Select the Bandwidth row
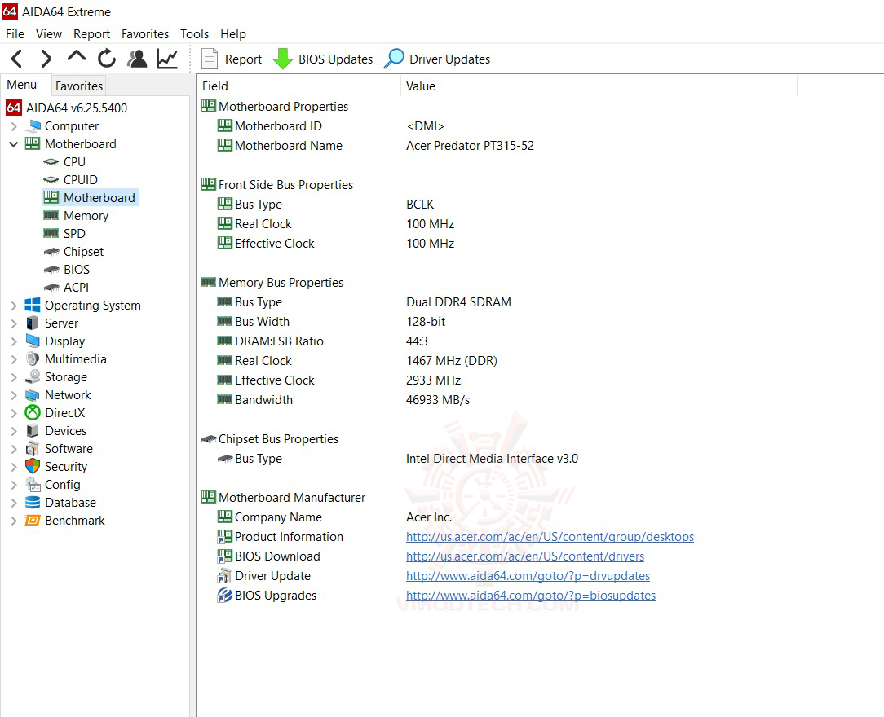Viewport: 884px width, 717px height. pos(496,399)
